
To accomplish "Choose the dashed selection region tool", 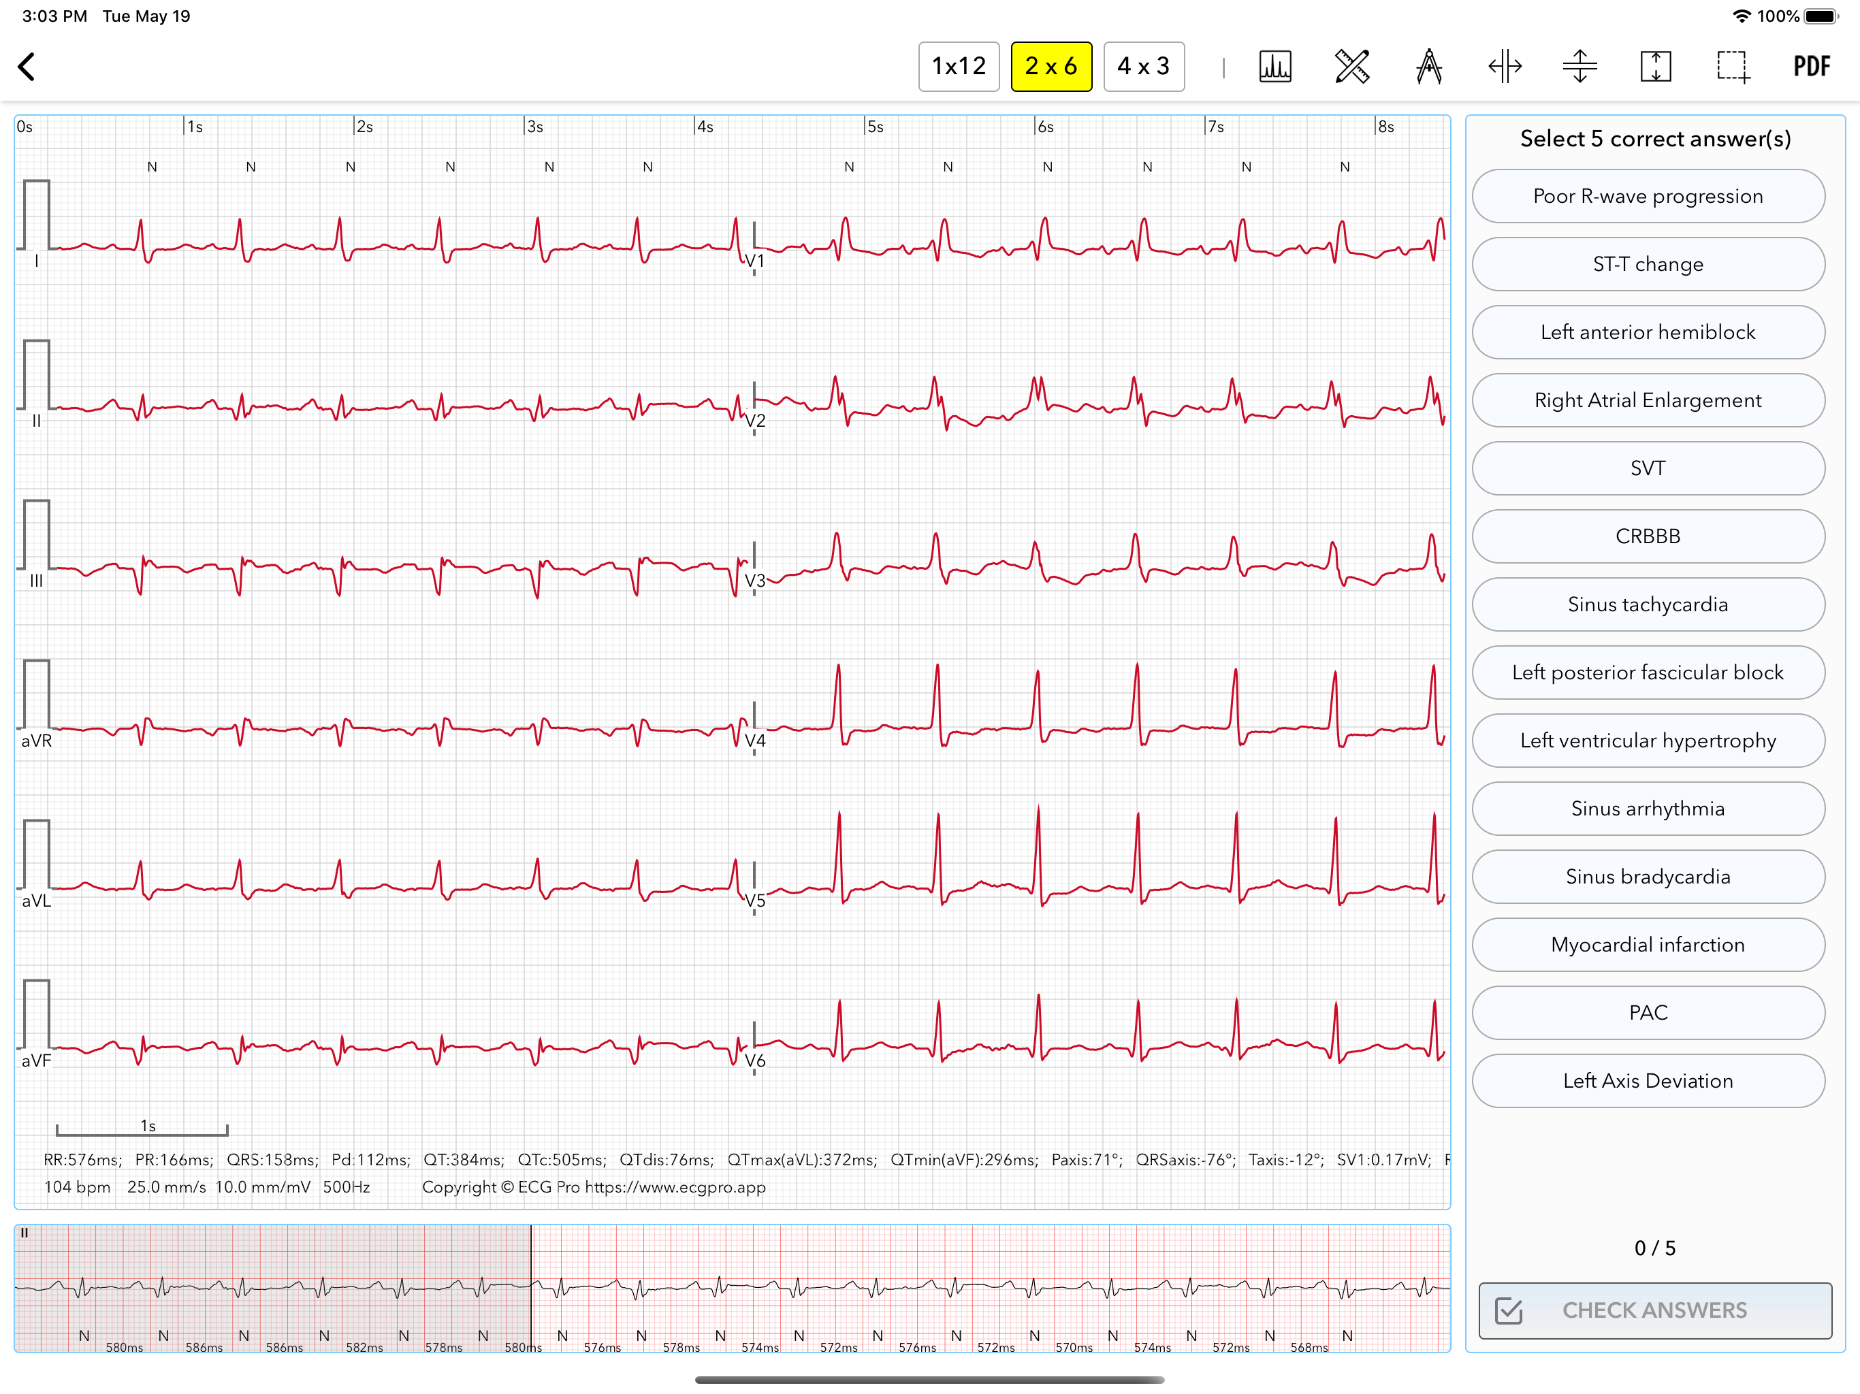I will [1732, 67].
